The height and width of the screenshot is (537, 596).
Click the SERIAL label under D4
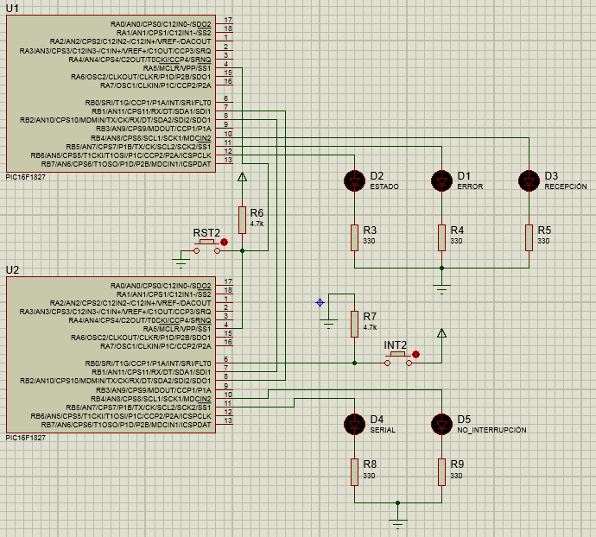tap(383, 430)
